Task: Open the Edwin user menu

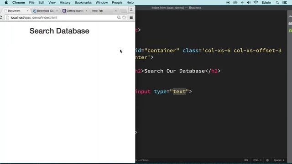Action: pyautogui.click(x=266, y=2)
